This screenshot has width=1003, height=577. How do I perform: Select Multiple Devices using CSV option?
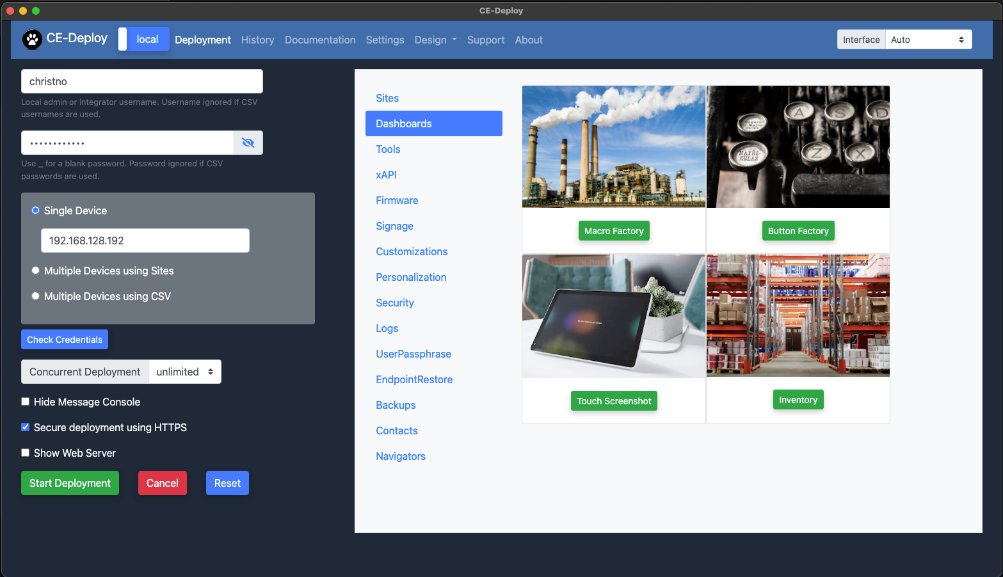tap(36, 296)
